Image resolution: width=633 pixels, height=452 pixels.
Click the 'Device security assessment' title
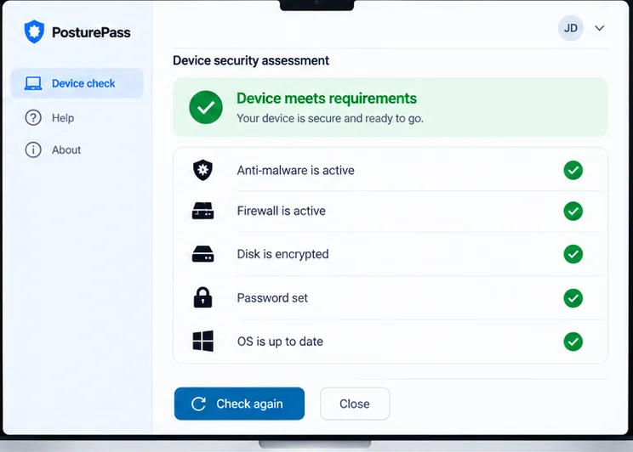point(251,60)
